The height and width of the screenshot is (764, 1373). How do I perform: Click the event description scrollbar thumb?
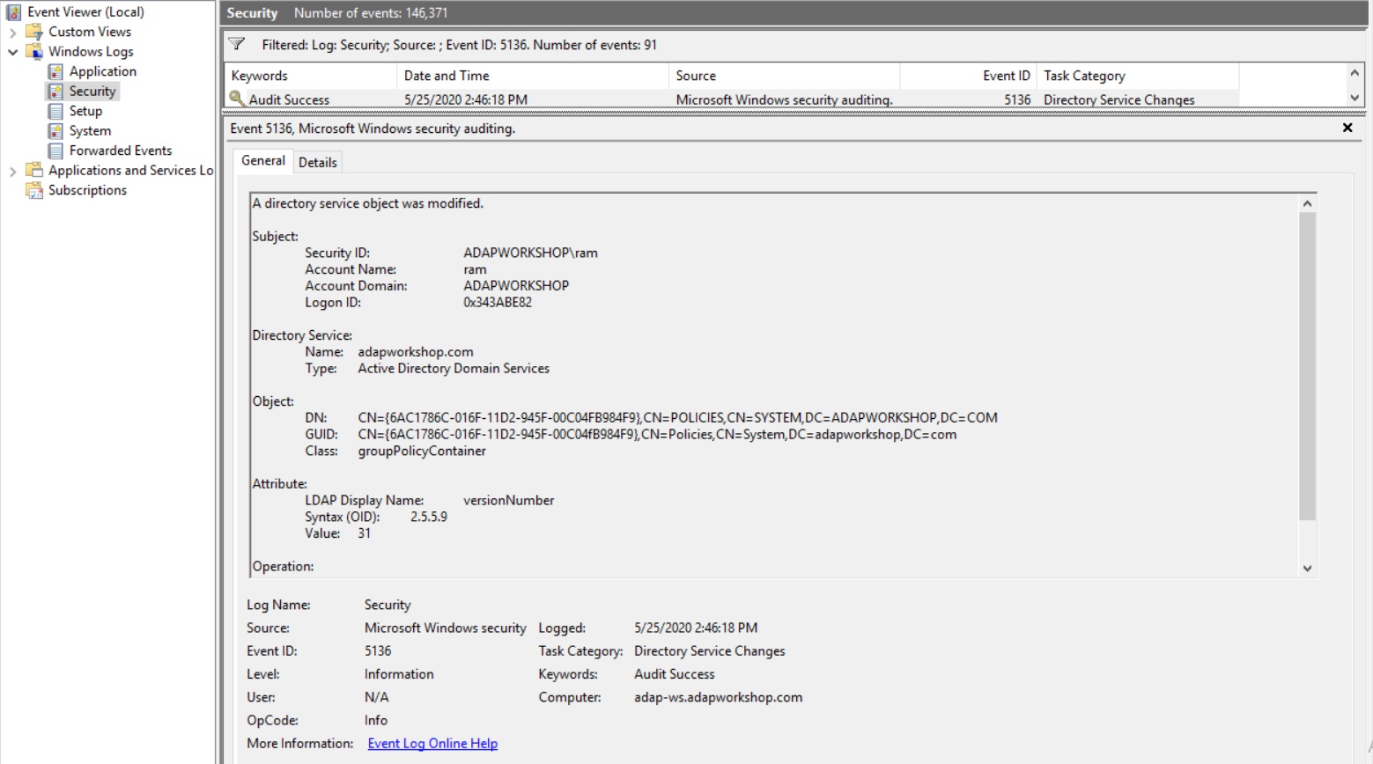[1307, 366]
